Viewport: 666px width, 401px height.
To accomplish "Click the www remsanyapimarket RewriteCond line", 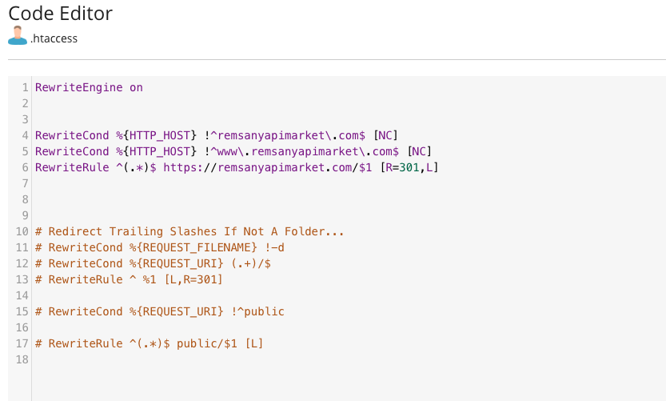I will [233, 152].
